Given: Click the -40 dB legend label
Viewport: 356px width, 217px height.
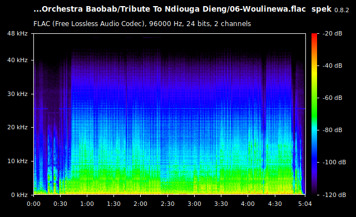Looking at the screenshot, I should [x=333, y=65].
